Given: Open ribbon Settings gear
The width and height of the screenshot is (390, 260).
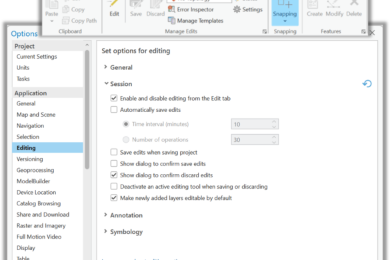Looking at the screenshot, I should pos(248,9).
